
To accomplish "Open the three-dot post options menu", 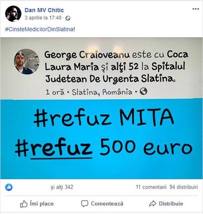I will 195,9.
